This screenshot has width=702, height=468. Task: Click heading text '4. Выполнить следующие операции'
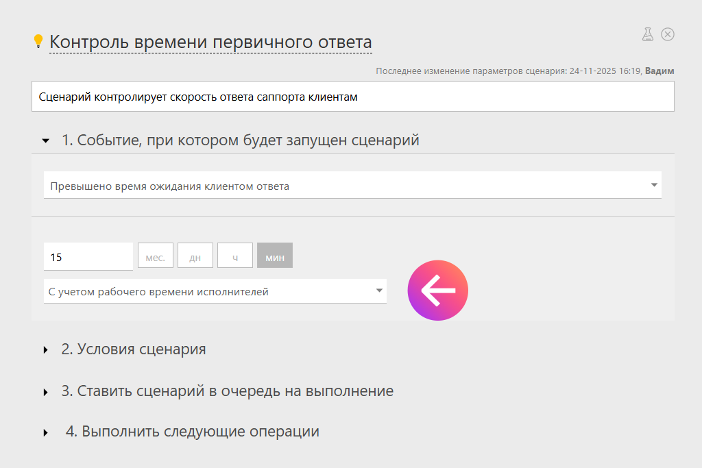tap(192, 432)
